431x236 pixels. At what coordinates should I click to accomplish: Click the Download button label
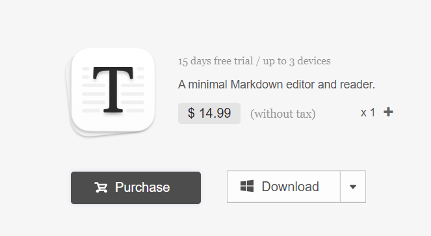pos(291,187)
